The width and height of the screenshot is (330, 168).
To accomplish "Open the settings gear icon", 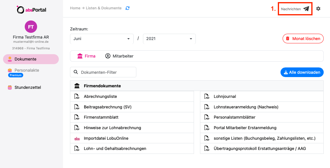I will pyautogui.click(x=318, y=9).
